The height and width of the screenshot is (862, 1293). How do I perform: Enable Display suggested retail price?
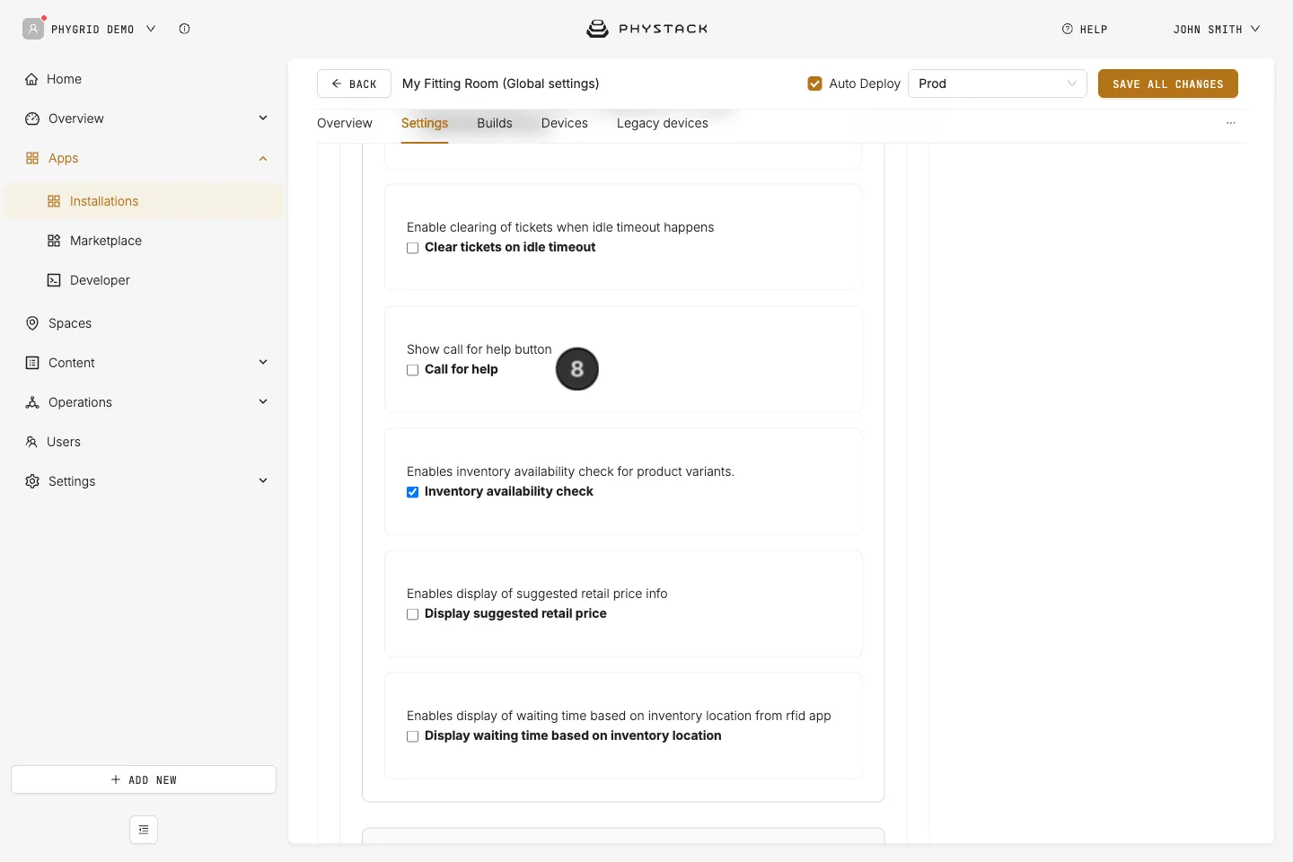click(413, 614)
